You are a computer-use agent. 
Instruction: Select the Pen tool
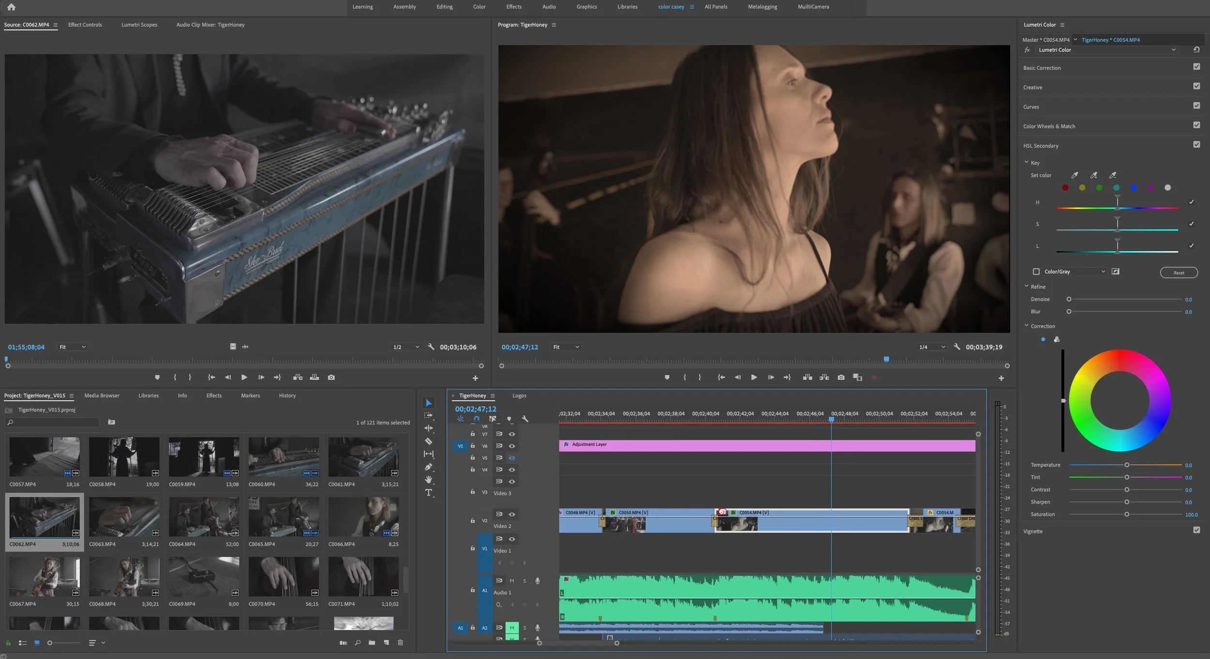pyautogui.click(x=428, y=467)
